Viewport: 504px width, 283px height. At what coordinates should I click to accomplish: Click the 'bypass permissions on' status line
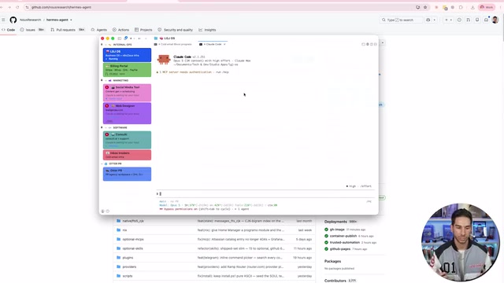(204, 209)
